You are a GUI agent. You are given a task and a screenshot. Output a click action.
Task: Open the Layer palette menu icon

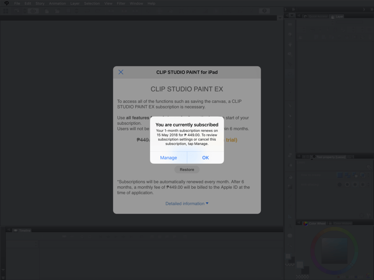click(x=299, y=16)
